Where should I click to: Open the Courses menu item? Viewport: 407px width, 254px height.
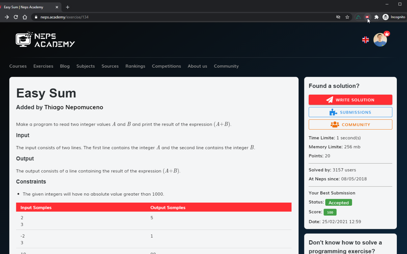coord(18,66)
